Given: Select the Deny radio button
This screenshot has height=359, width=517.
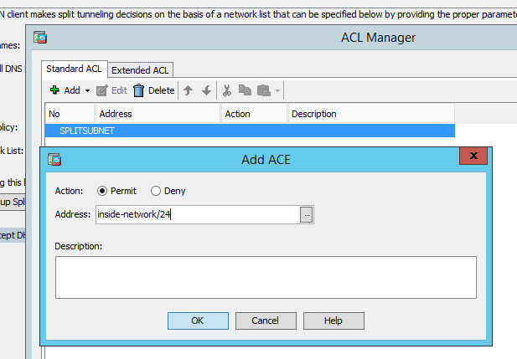Looking at the screenshot, I should pyautogui.click(x=156, y=191).
